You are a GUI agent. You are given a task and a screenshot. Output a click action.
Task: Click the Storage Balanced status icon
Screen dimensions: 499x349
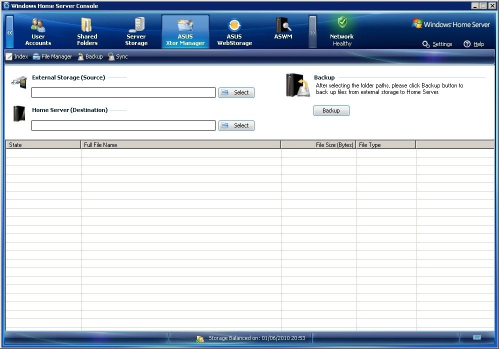coord(200,339)
